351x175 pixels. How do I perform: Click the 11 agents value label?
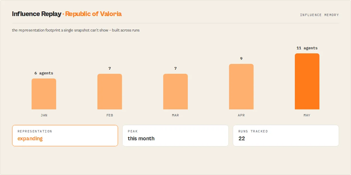[307, 48]
